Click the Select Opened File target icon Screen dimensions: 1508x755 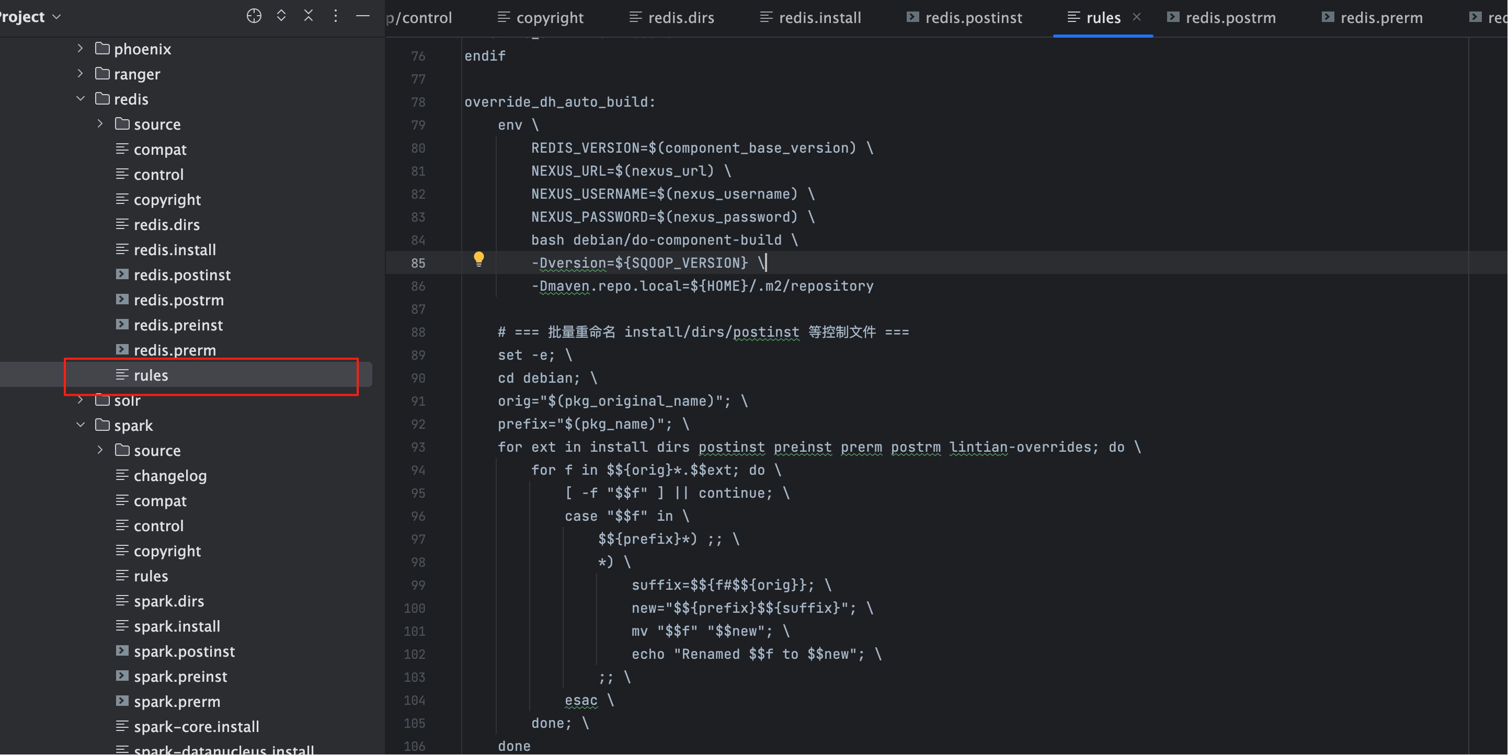pos(254,16)
